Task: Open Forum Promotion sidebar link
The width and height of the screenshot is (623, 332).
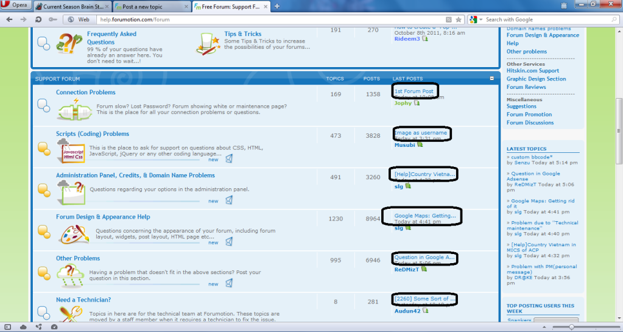Action: click(x=529, y=115)
